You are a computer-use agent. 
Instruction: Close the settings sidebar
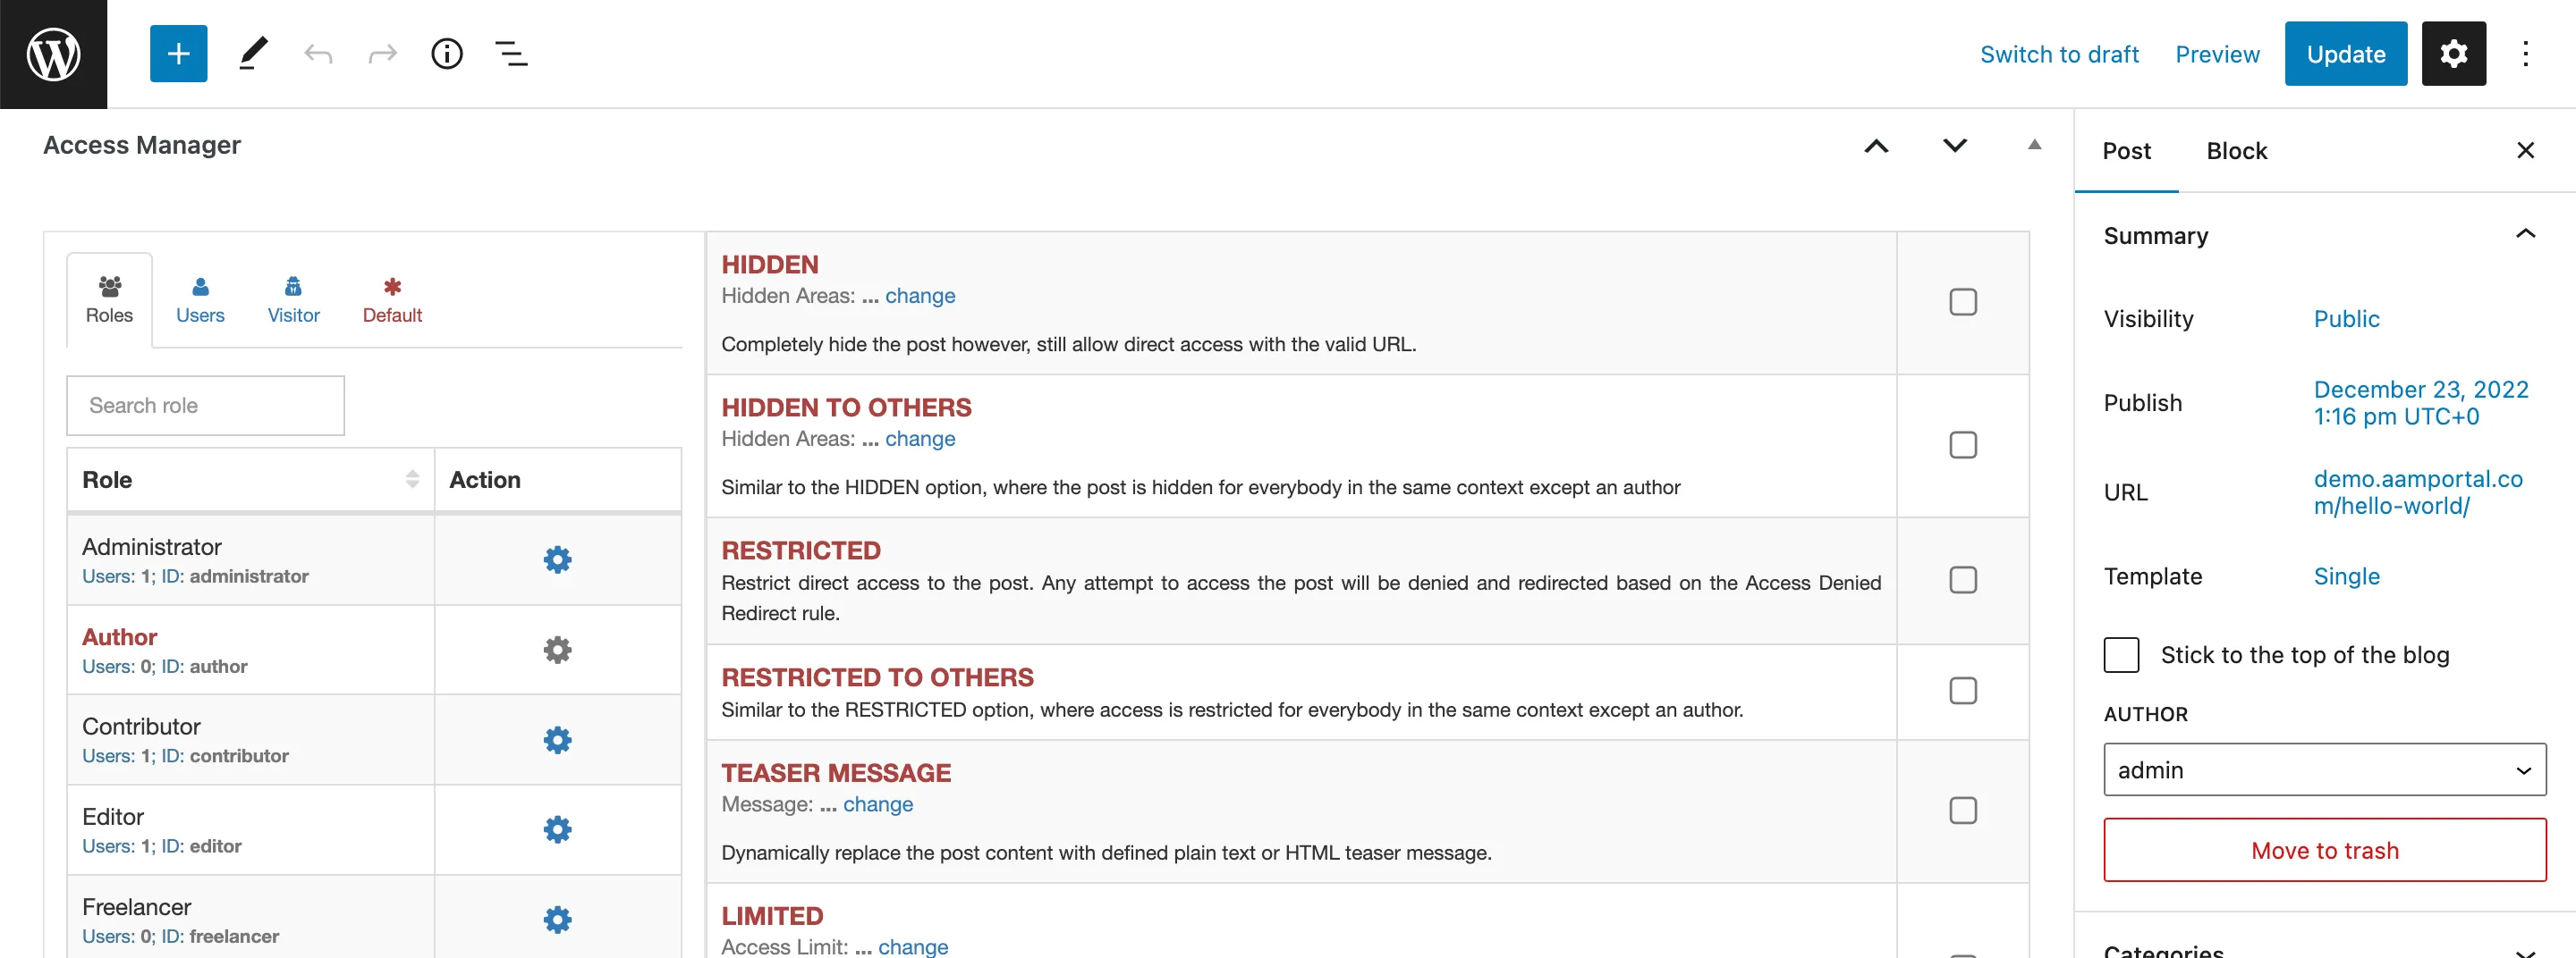coord(2525,151)
